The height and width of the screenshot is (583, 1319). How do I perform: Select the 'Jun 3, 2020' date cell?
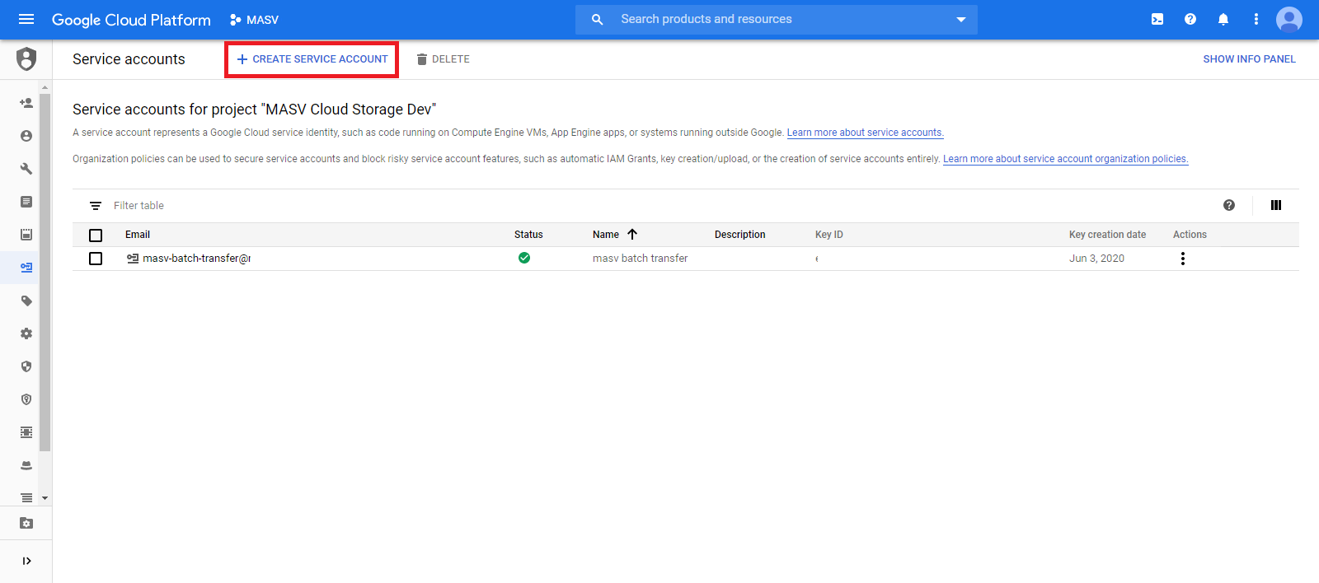[x=1096, y=259]
